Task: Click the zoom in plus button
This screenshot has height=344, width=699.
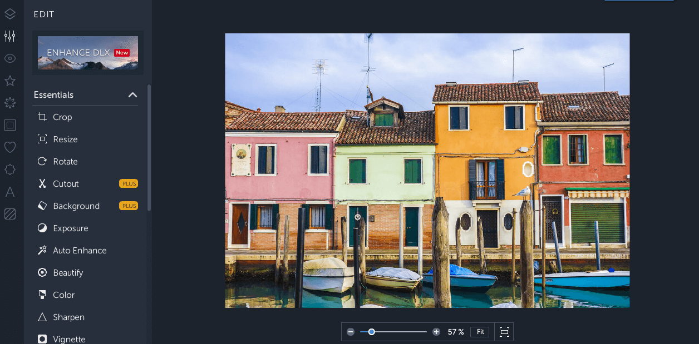Action: click(x=436, y=332)
